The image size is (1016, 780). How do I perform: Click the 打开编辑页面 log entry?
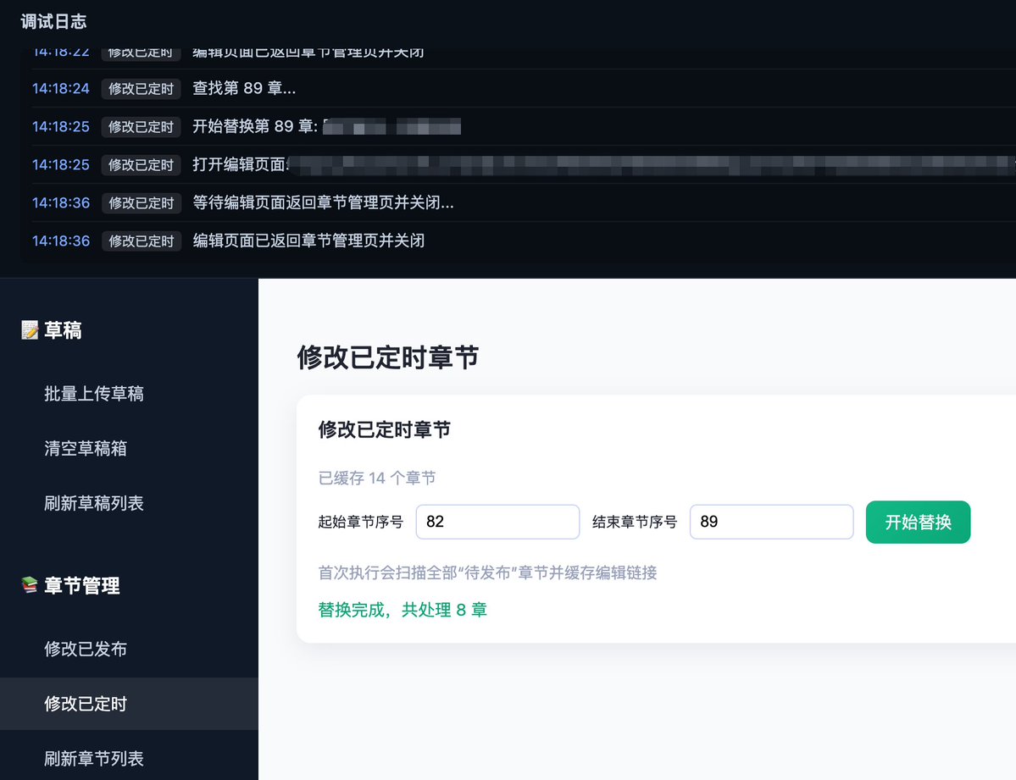point(254,164)
